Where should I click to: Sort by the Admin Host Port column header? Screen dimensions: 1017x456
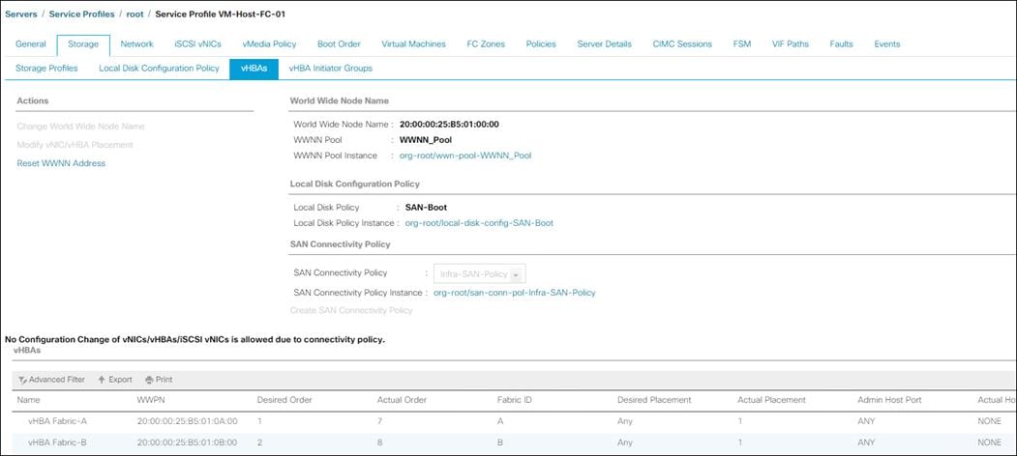click(x=889, y=400)
